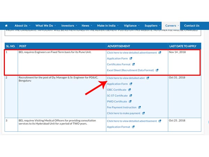Open the PWD Certificate link
The width and height of the screenshot is (209, 157).
[117, 102]
